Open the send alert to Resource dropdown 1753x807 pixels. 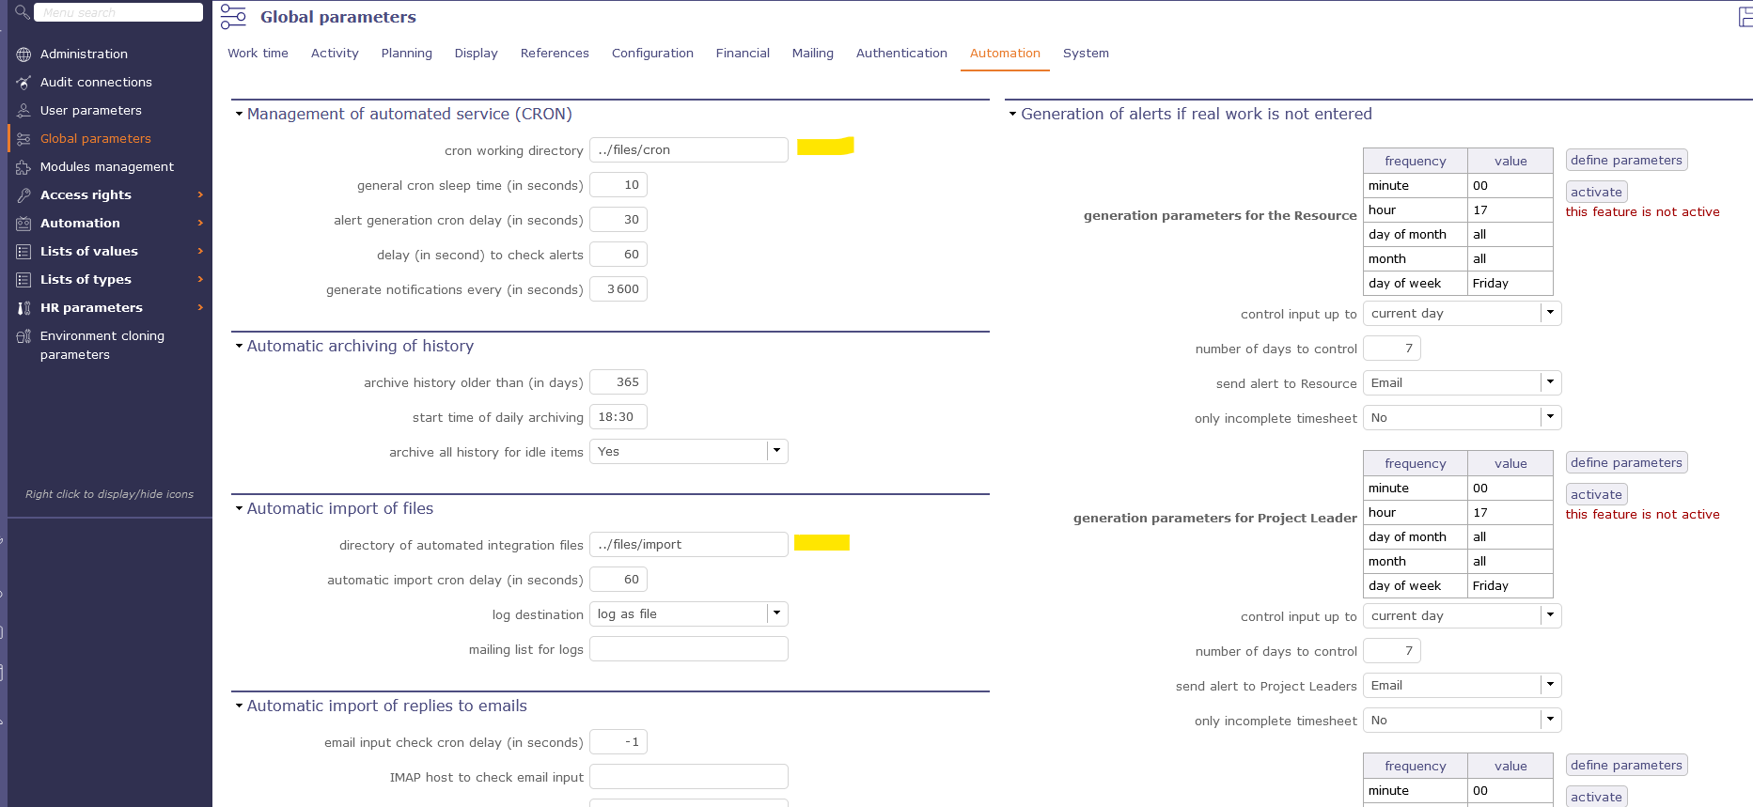[1550, 382]
